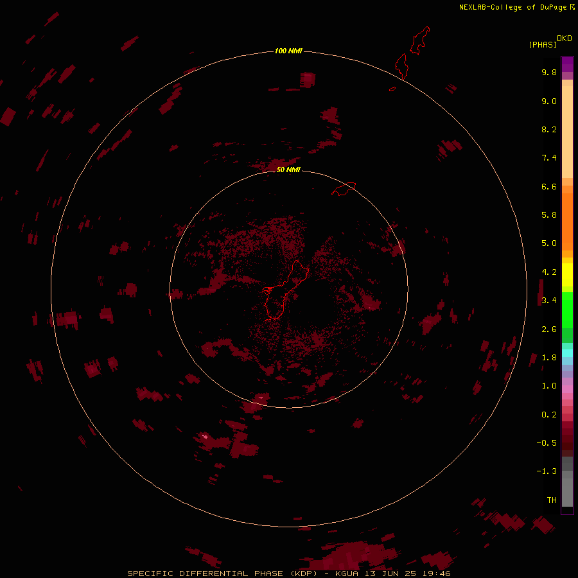Click the 8.2 legend value
The image size is (578, 578).
coord(549,129)
